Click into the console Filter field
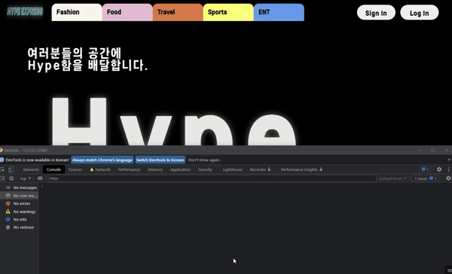This screenshot has height=274, width=452. click(212, 178)
